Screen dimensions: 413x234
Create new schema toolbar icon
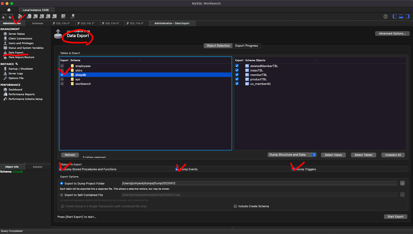coord(29,16)
